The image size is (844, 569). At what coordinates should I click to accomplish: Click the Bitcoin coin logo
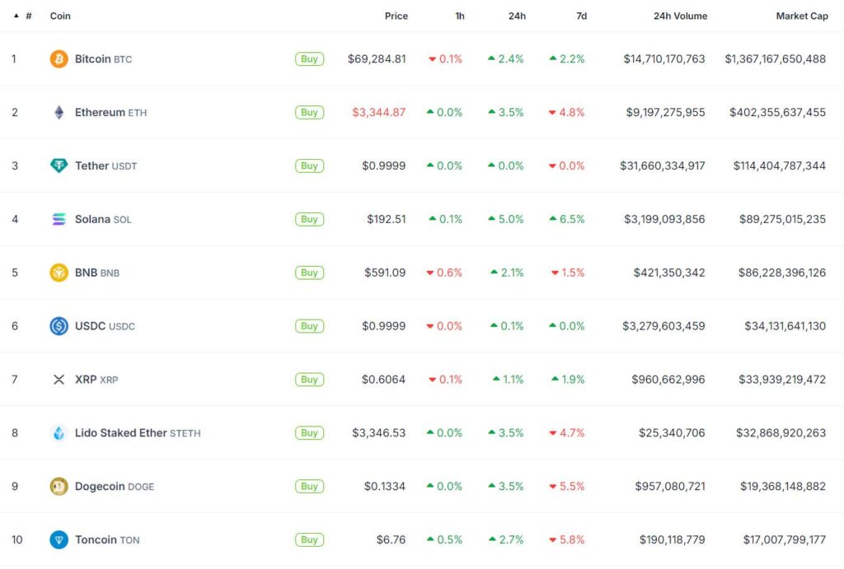click(59, 58)
